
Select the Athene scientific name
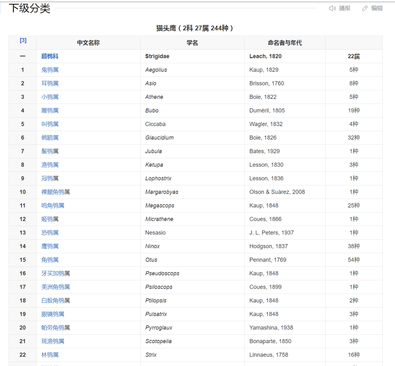154,97
